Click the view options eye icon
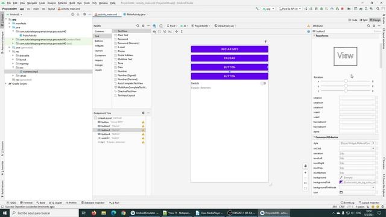Image resolution: width=386 pixels, height=217 pixels. click(x=154, y=31)
